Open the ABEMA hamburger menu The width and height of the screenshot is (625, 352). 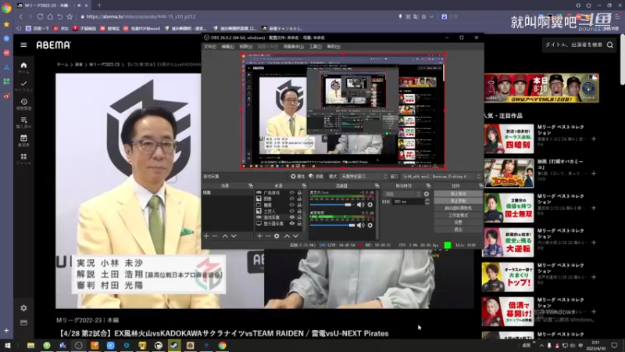(x=23, y=45)
